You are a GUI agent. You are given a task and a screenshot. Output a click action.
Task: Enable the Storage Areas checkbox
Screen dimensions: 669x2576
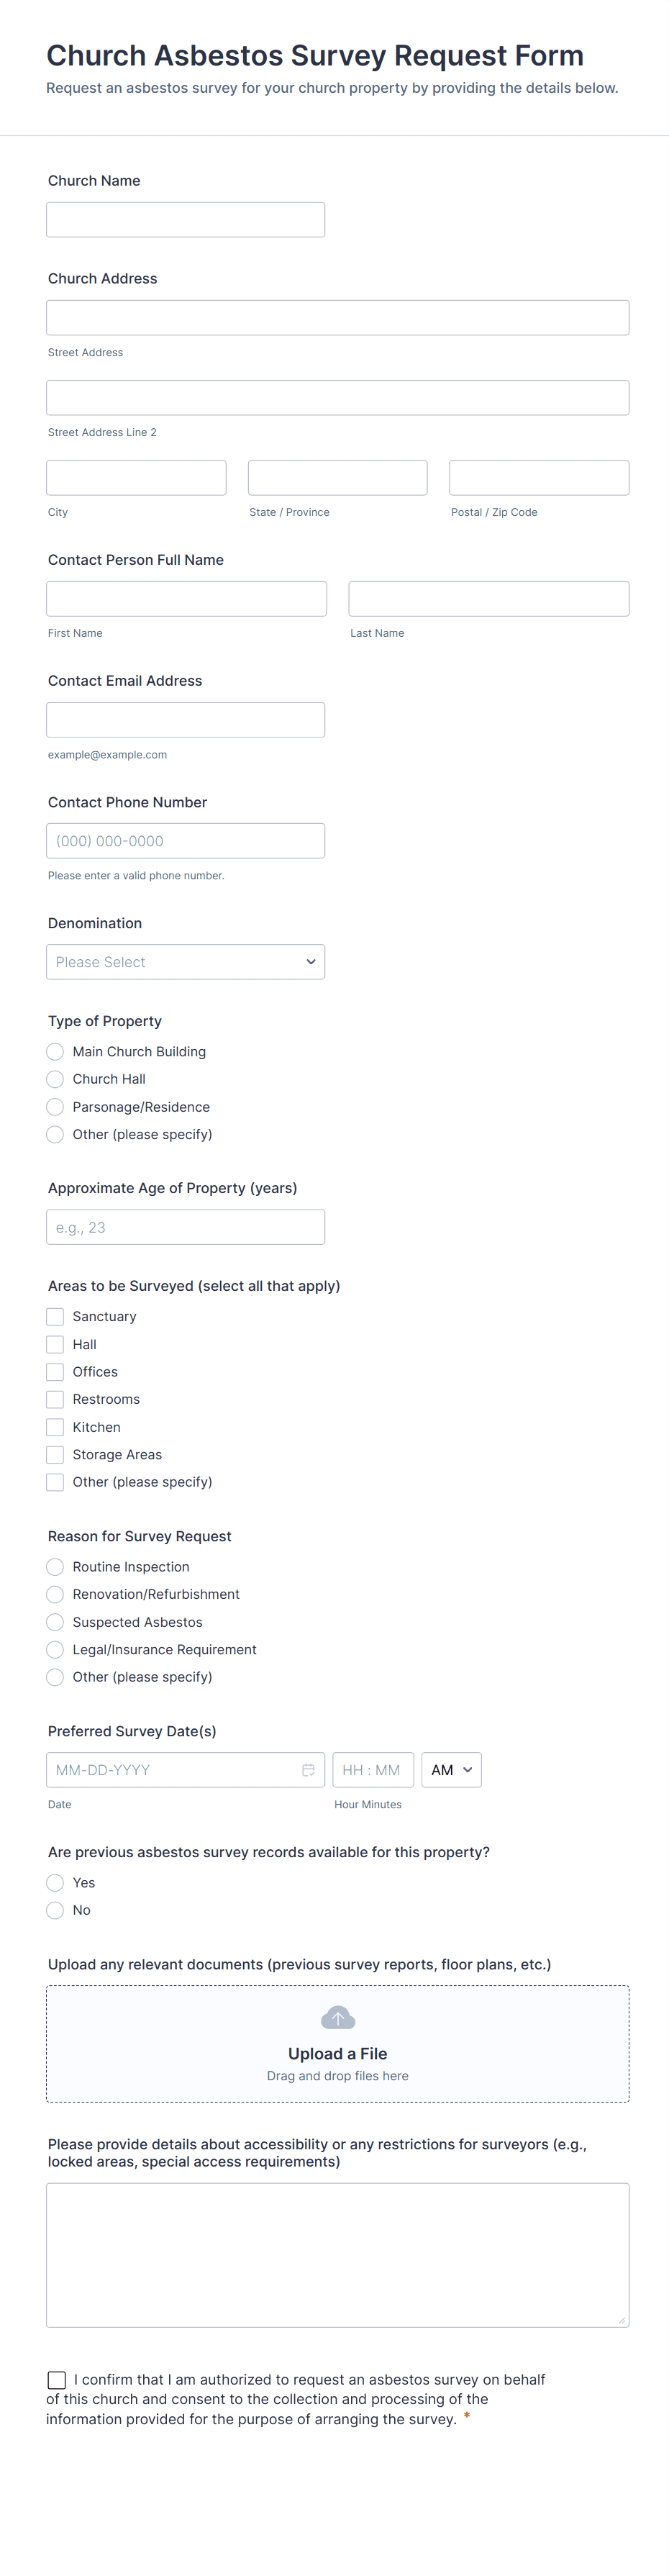(x=55, y=1455)
